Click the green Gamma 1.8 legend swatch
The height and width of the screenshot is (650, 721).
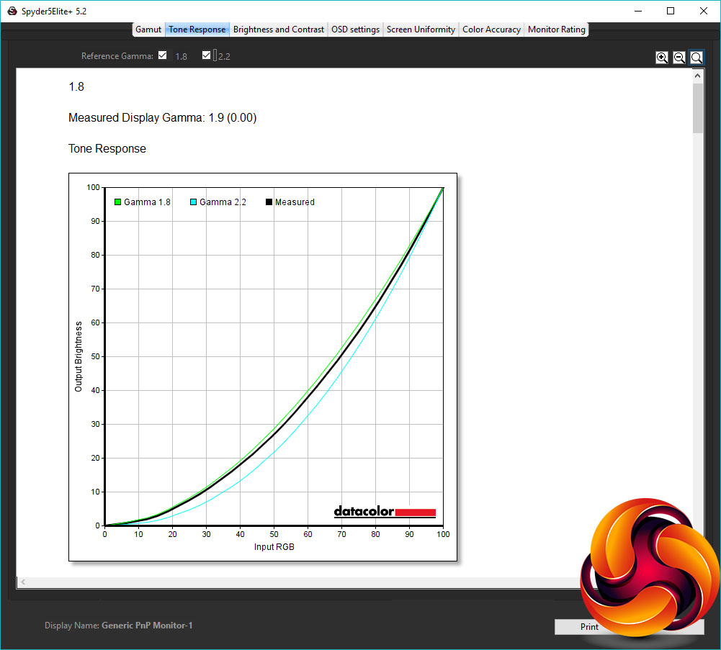[x=117, y=202]
